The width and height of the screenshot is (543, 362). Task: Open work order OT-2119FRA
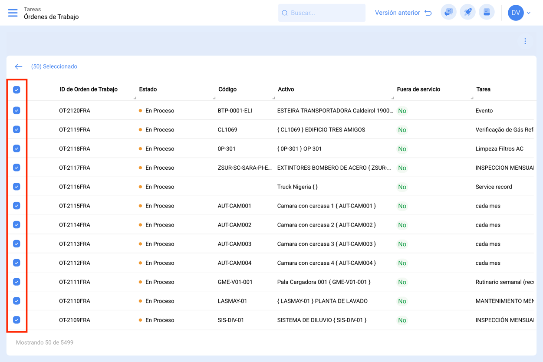(75, 130)
